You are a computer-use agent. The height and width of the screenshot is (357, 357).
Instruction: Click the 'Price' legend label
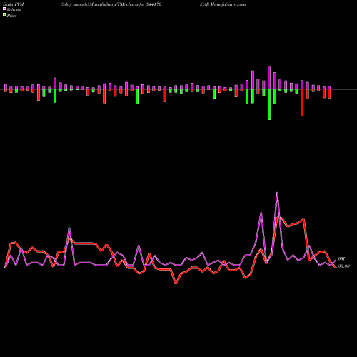coord(11,16)
